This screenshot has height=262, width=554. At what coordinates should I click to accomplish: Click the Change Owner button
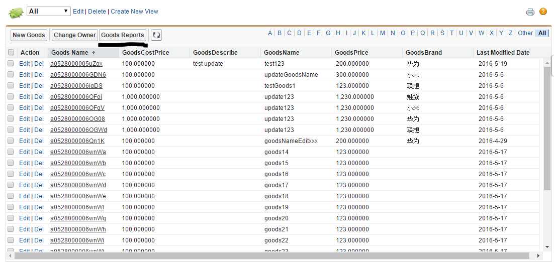(75, 35)
